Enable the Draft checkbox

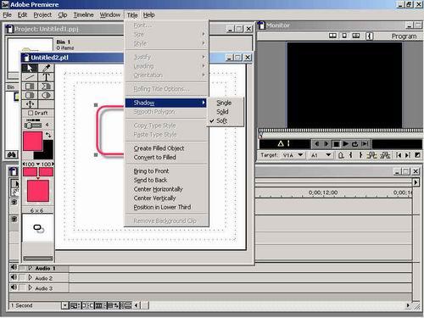click(x=31, y=113)
